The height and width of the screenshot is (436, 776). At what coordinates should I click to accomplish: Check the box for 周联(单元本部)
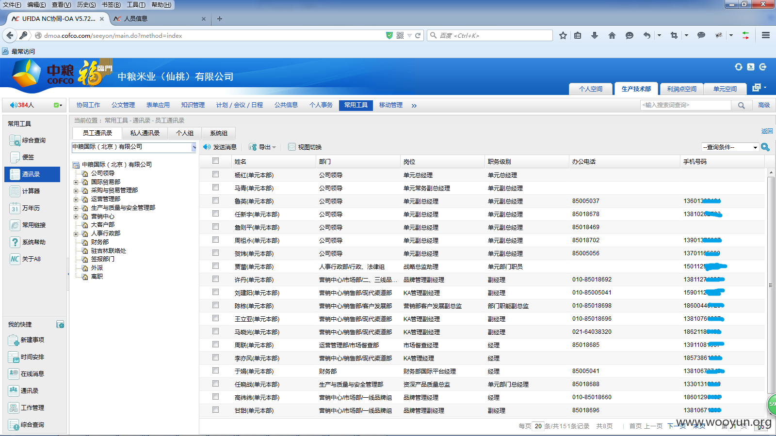pos(215,344)
